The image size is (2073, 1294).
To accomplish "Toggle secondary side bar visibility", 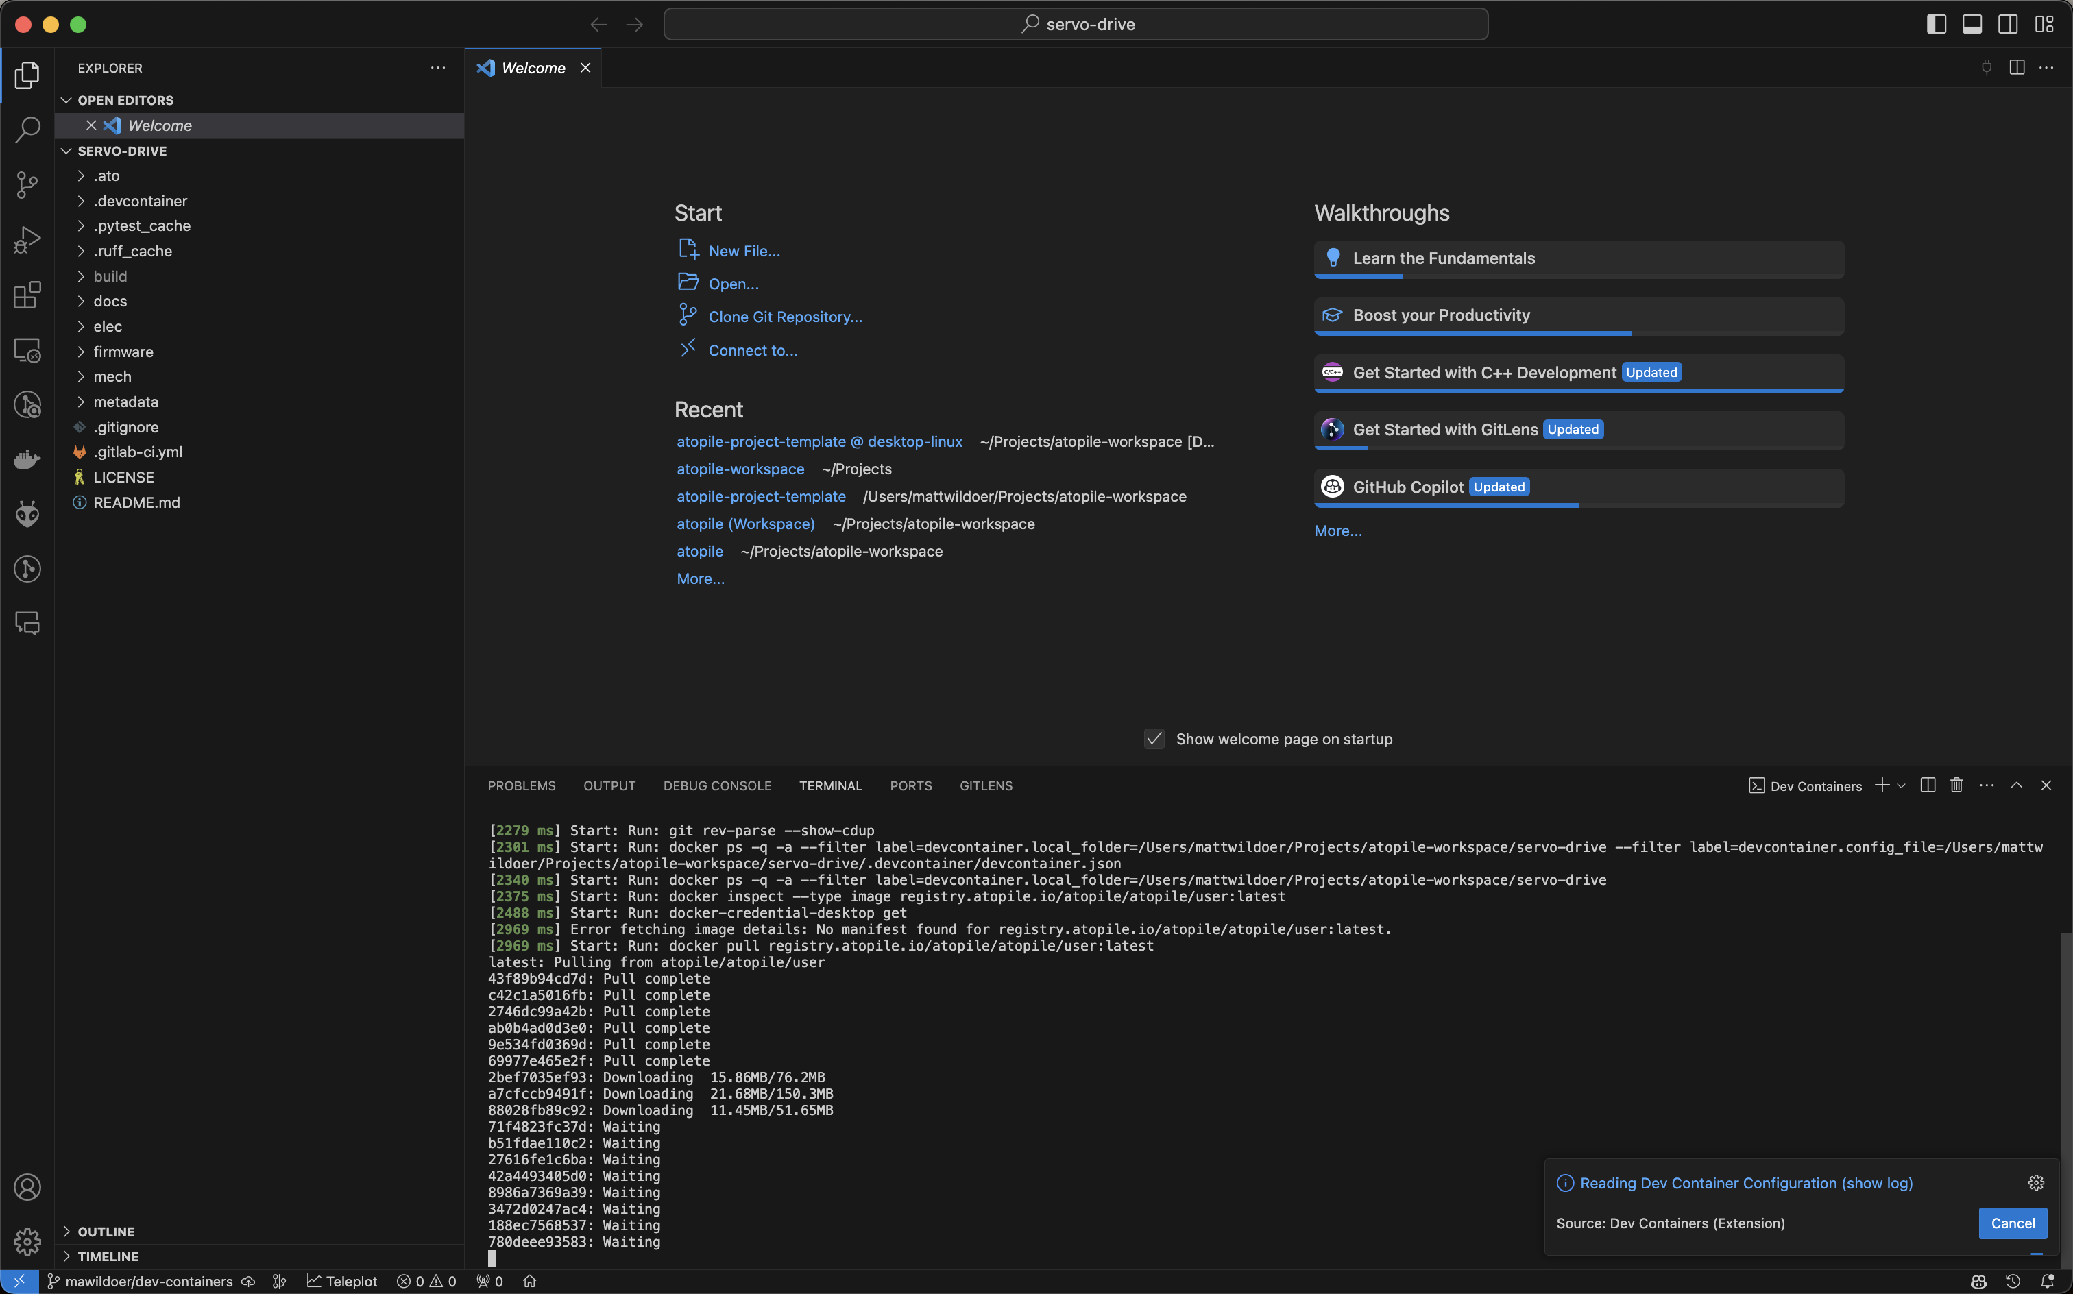I will pyautogui.click(x=2008, y=24).
